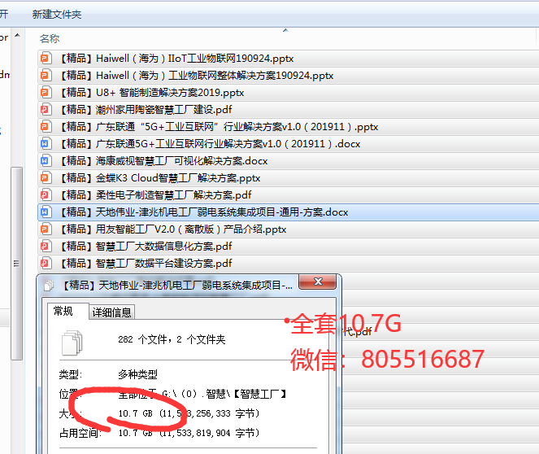
Task: Click the 智慧工厂大数据信息化方案.pdf icon
Action: click(x=46, y=247)
